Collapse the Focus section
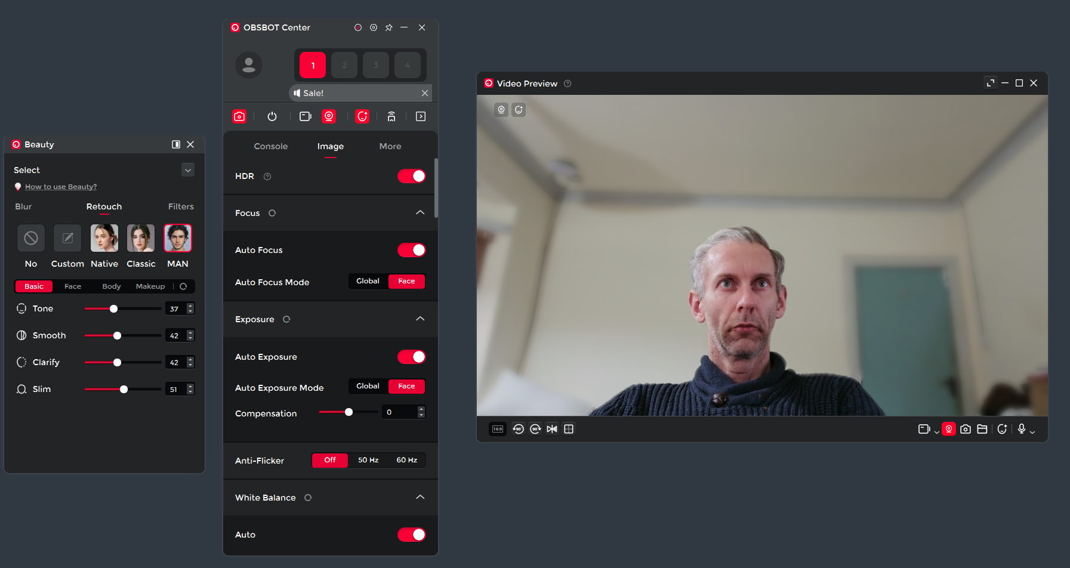 coord(420,213)
